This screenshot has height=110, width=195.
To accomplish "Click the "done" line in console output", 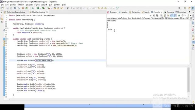I will (x=110, y=29).
